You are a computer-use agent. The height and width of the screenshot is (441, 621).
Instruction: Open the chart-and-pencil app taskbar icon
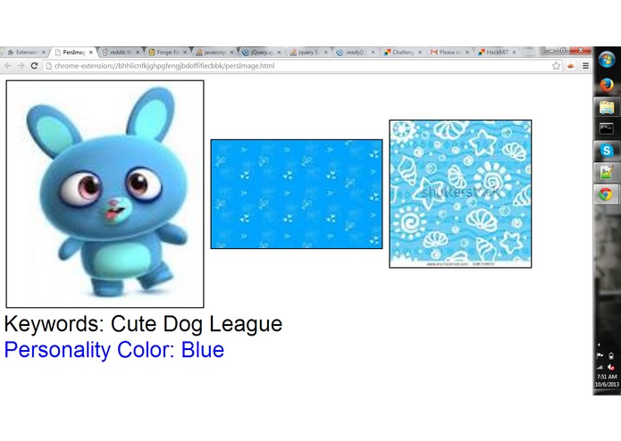607,172
